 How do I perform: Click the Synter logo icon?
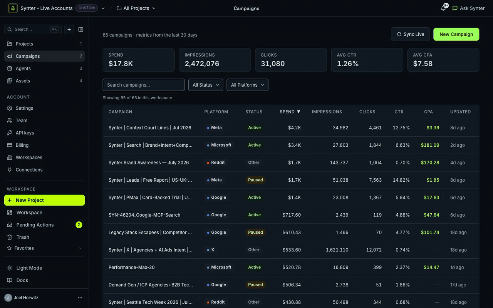click(13, 8)
